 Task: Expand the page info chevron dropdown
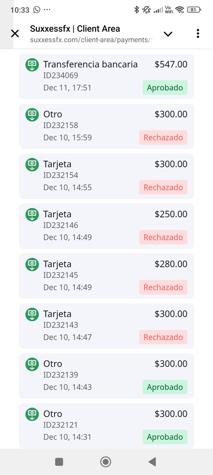coord(168,34)
